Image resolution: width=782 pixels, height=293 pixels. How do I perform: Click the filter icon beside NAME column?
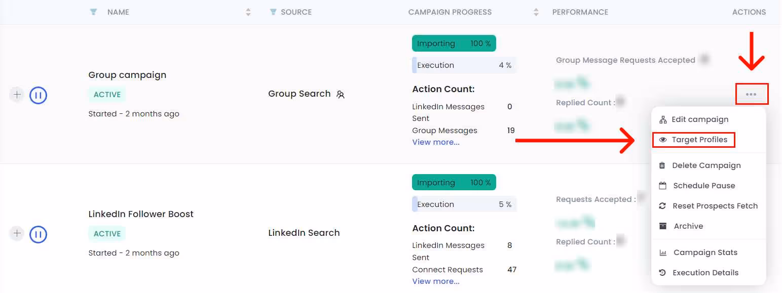93,12
